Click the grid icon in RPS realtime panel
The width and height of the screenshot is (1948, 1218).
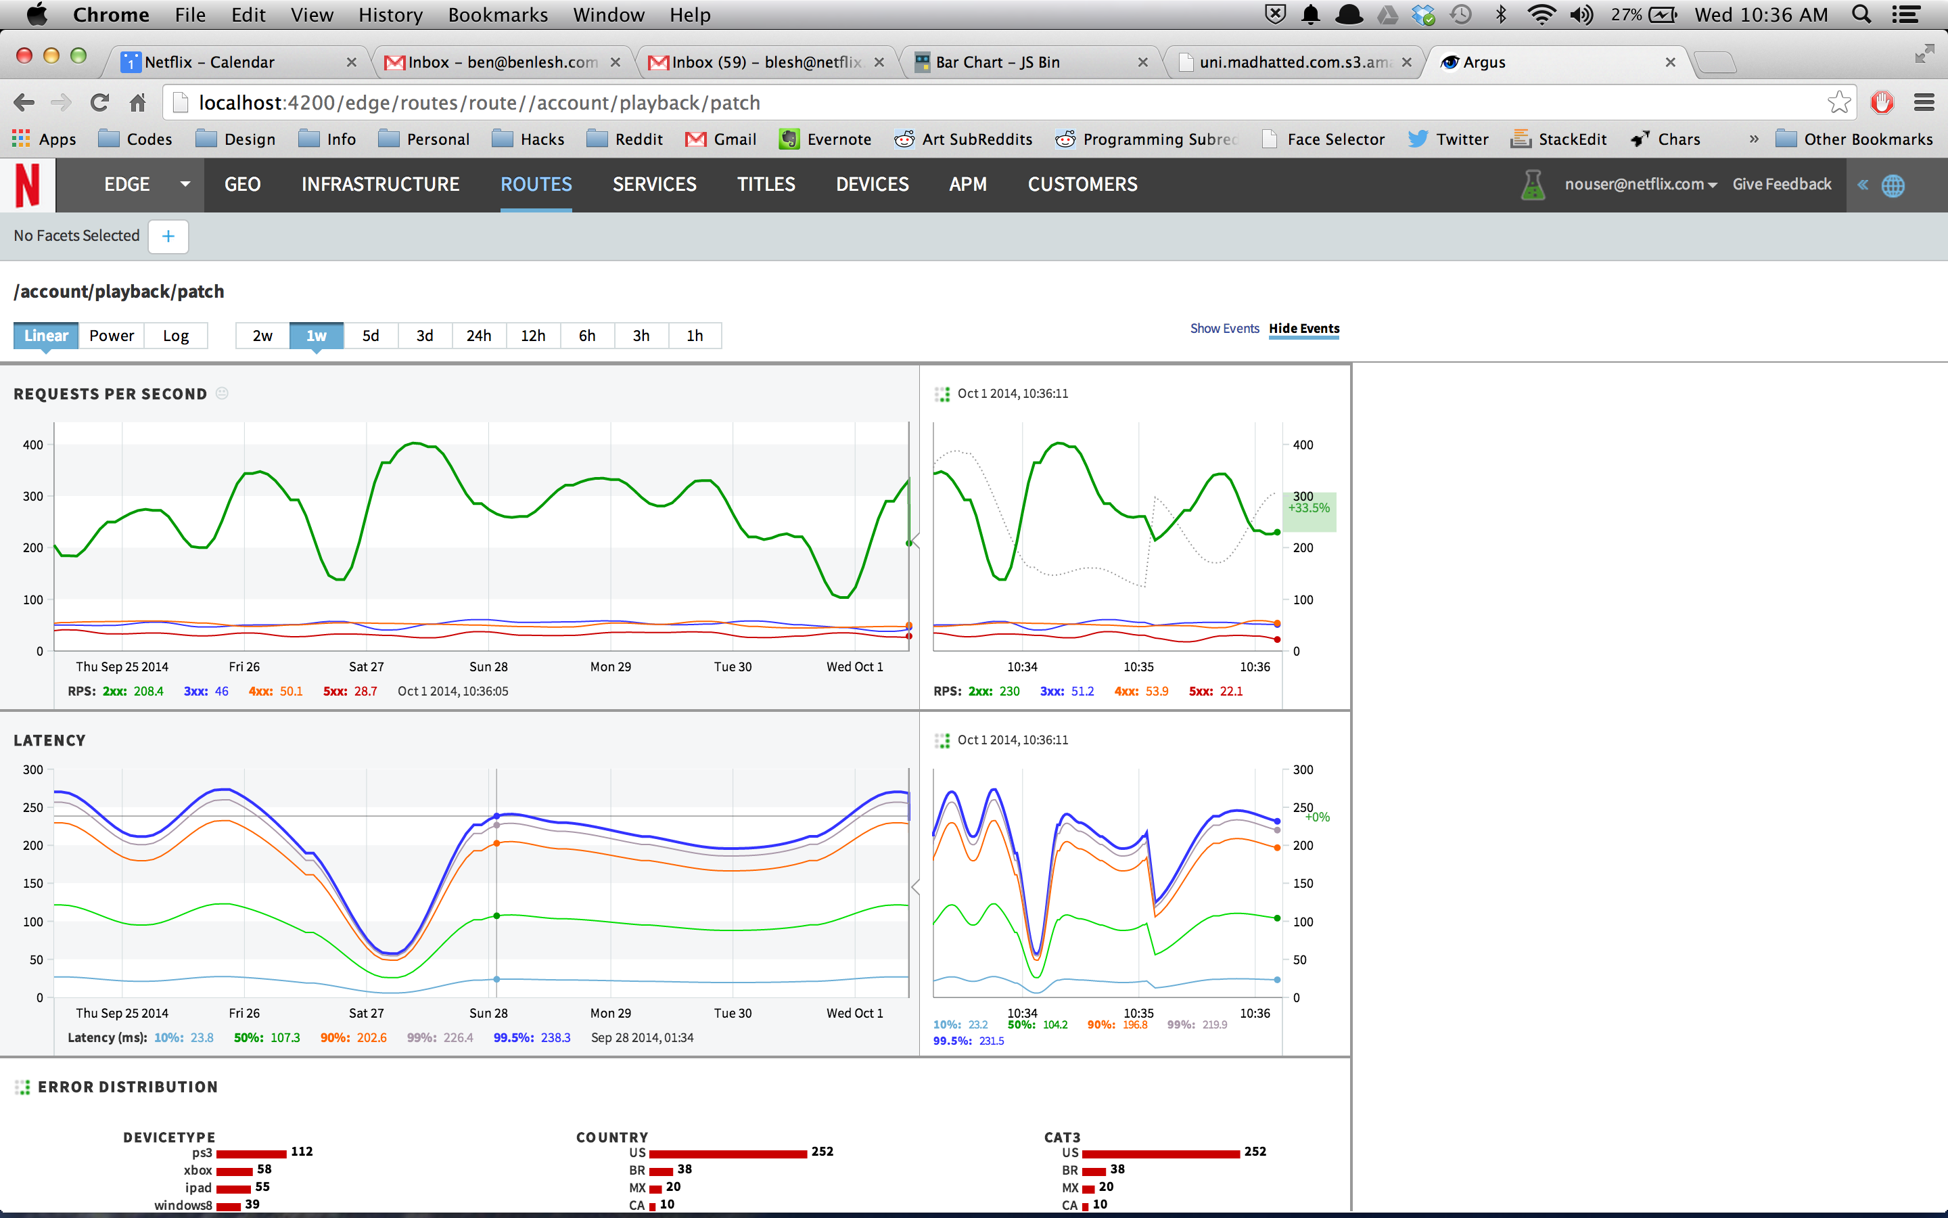click(942, 394)
